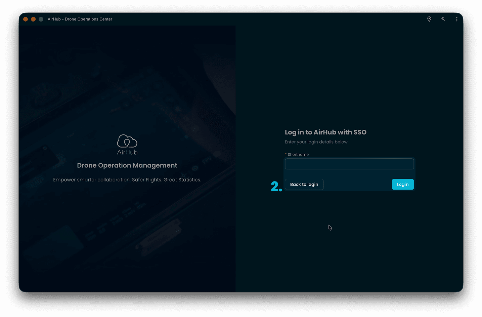
Task: Click the leftmost orange traffic light button
Action: pyautogui.click(x=26, y=19)
